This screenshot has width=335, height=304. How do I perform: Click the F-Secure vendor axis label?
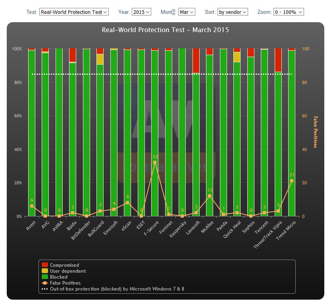click(x=151, y=228)
